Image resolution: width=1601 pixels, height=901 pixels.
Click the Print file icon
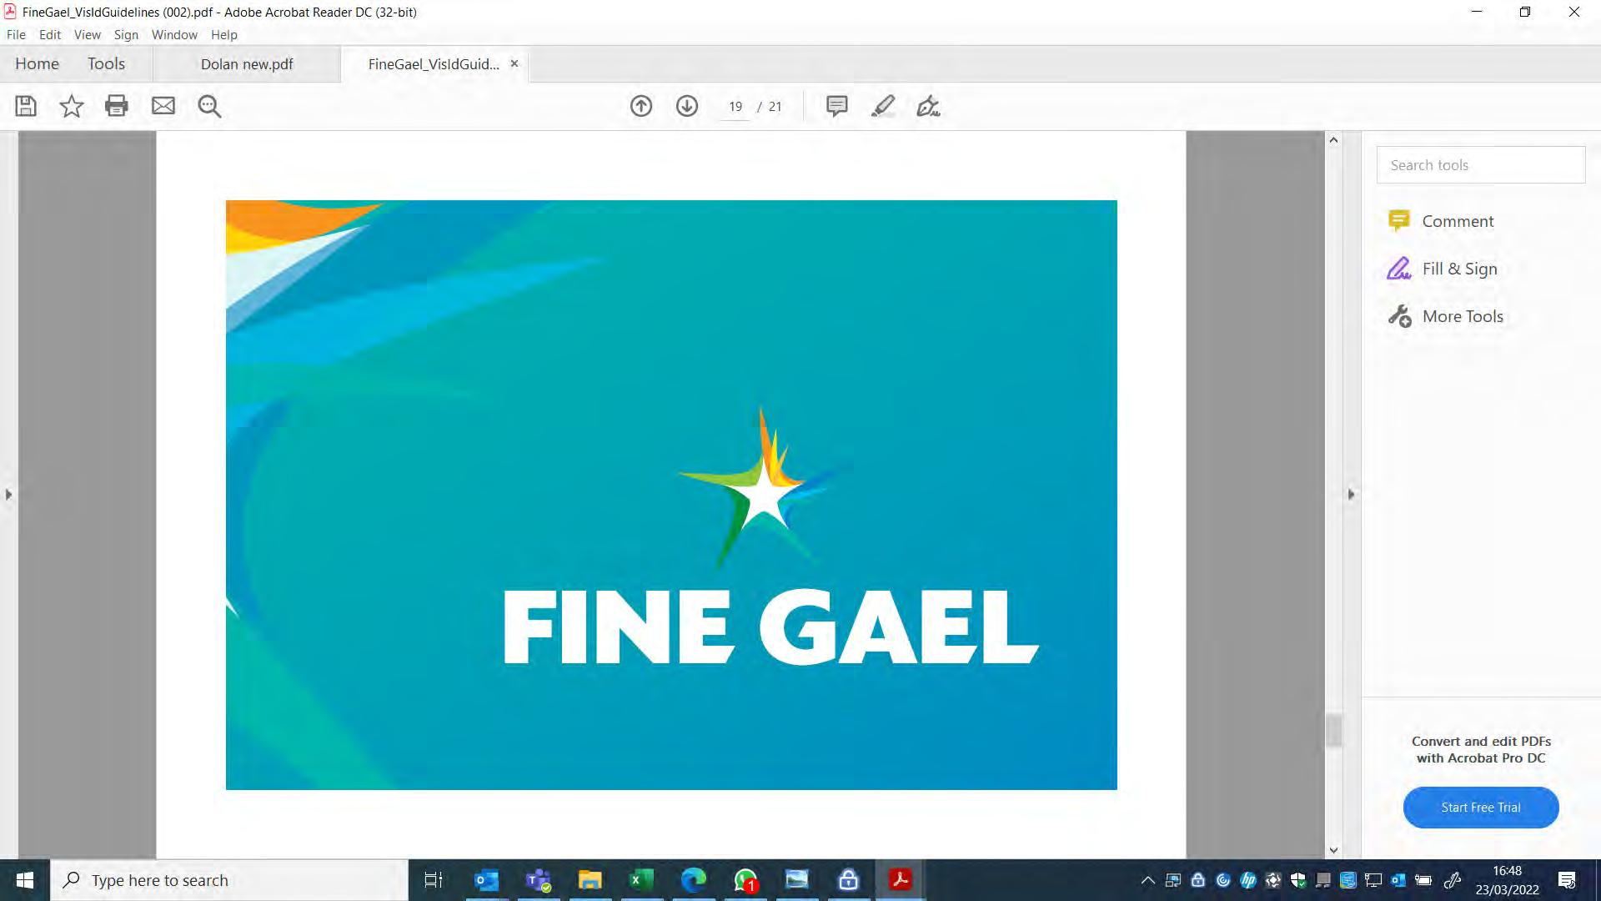click(117, 106)
